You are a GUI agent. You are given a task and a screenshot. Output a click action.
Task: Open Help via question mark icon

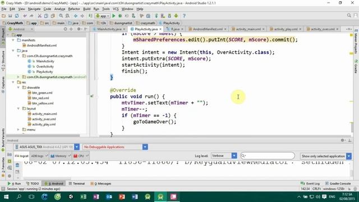tap(184, 16)
